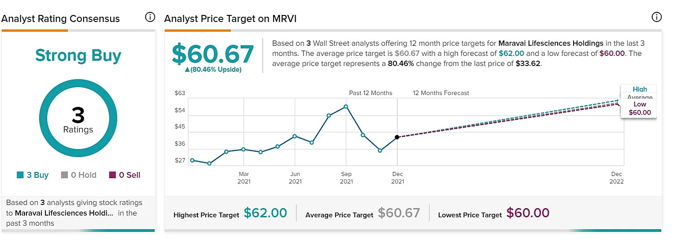674x249 pixels.
Task: Click the upside triangle arrow under $60.67
Action: pyautogui.click(x=187, y=70)
